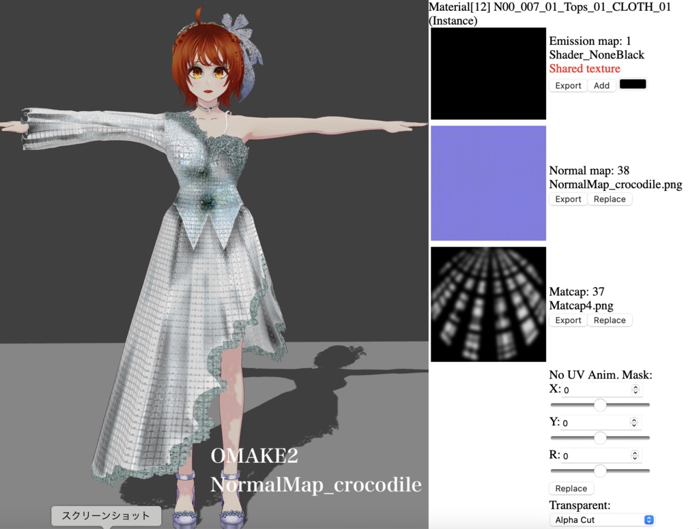Select the matcap preview thumbnail
Viewport: 699px width, 529px height.
tap(487, 305)
